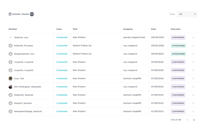Open row menu for Rios Rodriguez, Alejandro
This screenshot has height=131, width=211.
tap(193, 87)
